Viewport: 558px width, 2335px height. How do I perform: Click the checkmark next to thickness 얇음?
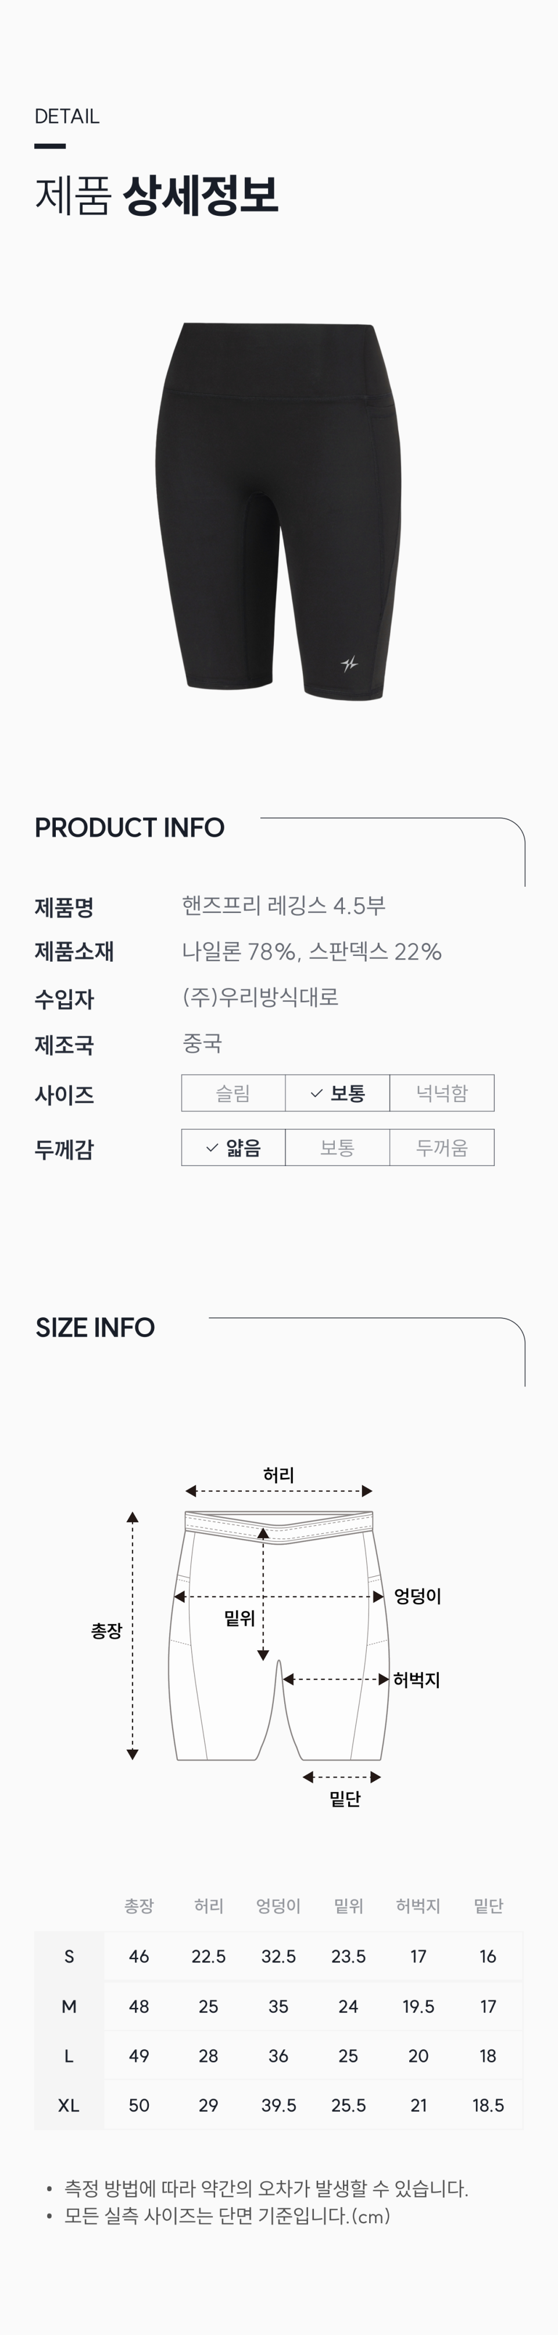[212, 1149]
